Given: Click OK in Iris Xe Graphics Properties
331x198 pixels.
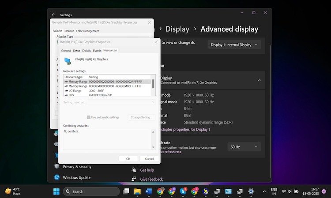Looking at the screenshot, I should click(x=128, y=159).
